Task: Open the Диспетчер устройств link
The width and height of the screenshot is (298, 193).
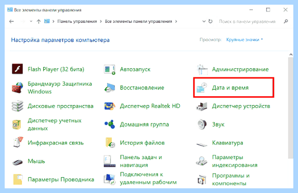Action: (241, 106)
